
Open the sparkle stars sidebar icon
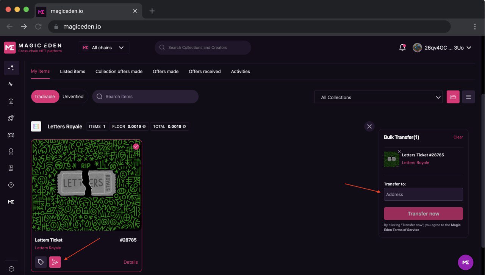pos(11,68)
